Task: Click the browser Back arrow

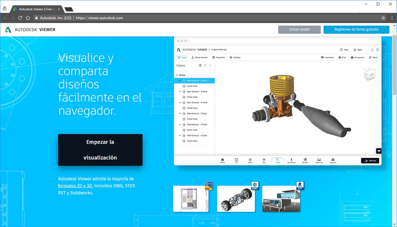Action: coord(5,18)
